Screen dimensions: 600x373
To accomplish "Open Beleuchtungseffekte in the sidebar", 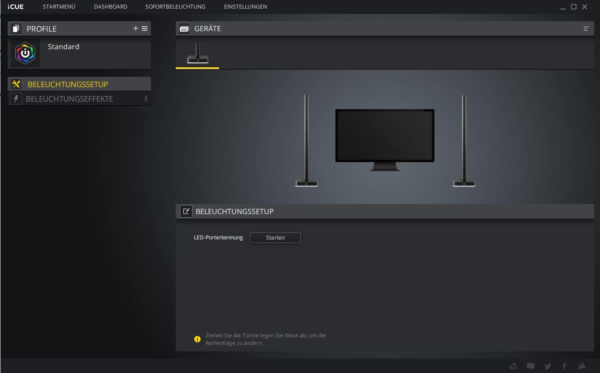I will click(x=69, y=99).
